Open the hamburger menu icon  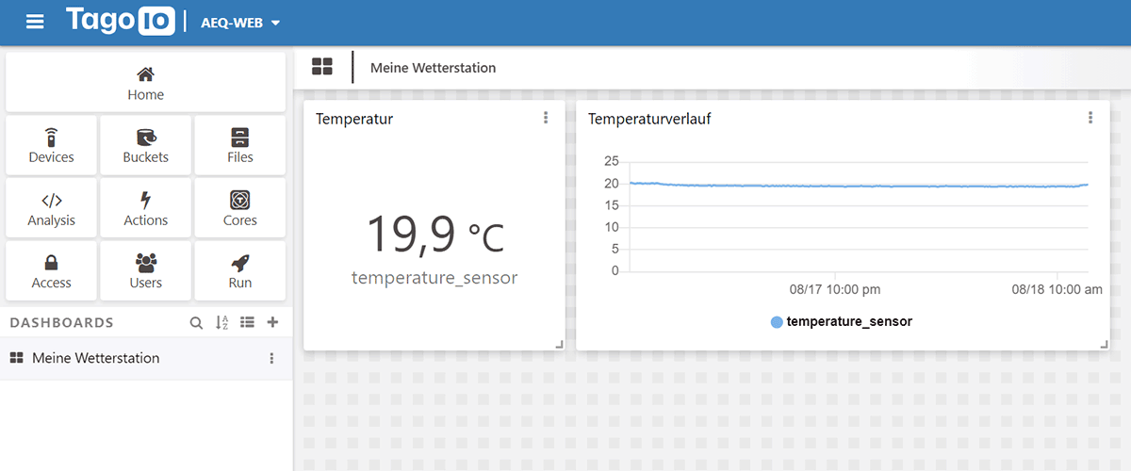point(35,22)
